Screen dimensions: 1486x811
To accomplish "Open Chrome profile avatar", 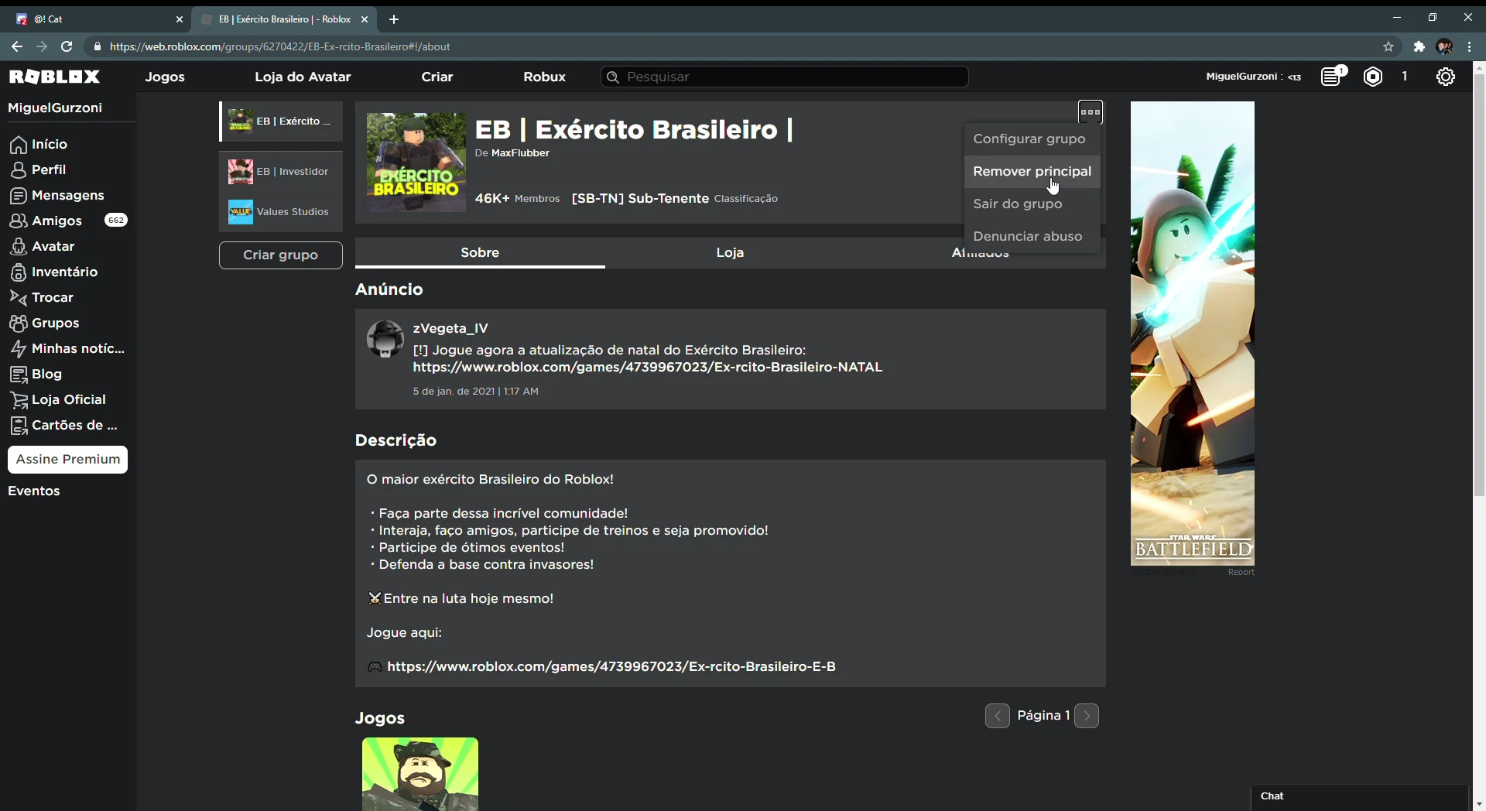I will 1444,46.
